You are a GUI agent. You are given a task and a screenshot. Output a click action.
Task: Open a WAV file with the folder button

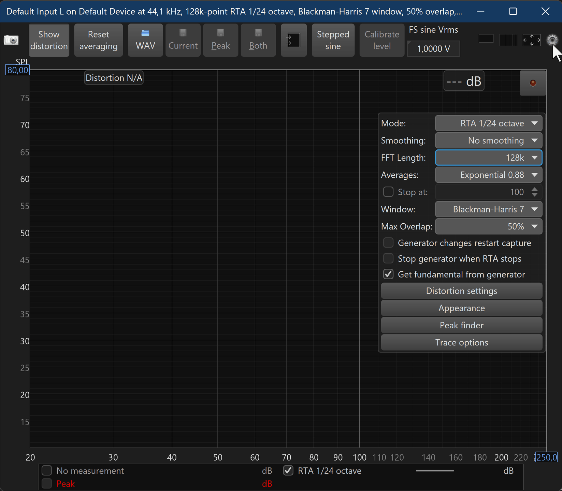pos(145,40)
